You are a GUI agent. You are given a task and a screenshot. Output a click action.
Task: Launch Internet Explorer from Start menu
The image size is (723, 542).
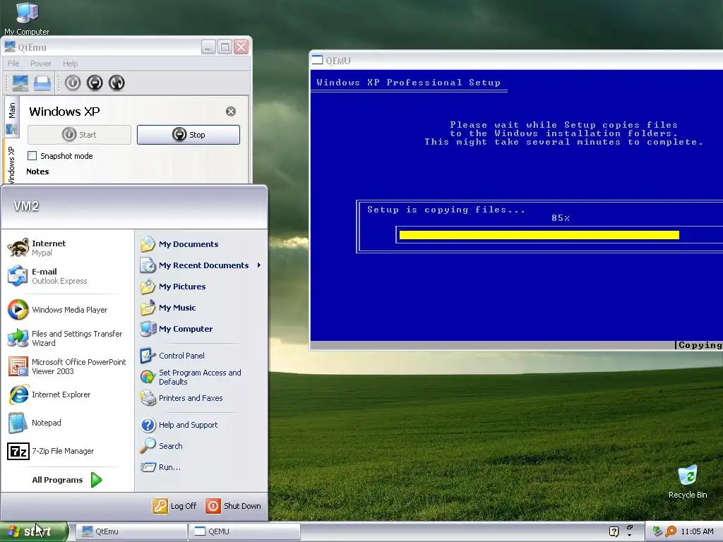(68, 395)
